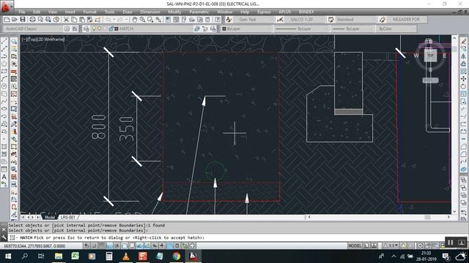Open the ByColor plot style dropdown

(396, 28)
